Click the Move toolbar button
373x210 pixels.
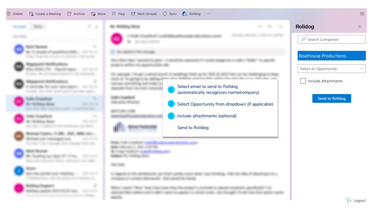[98, 14]
